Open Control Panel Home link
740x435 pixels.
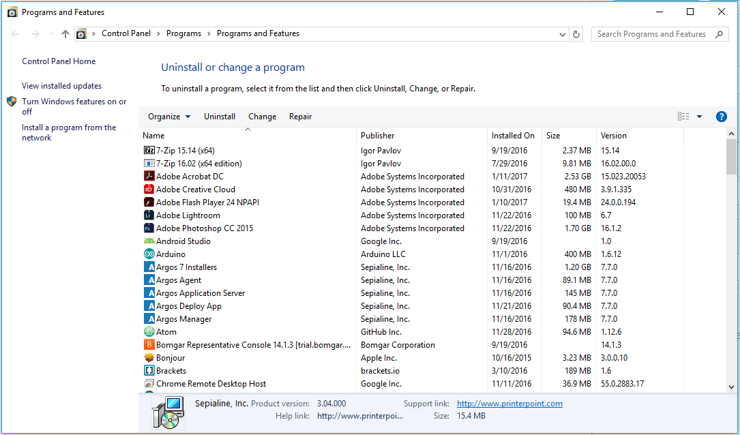click(59, 61)
